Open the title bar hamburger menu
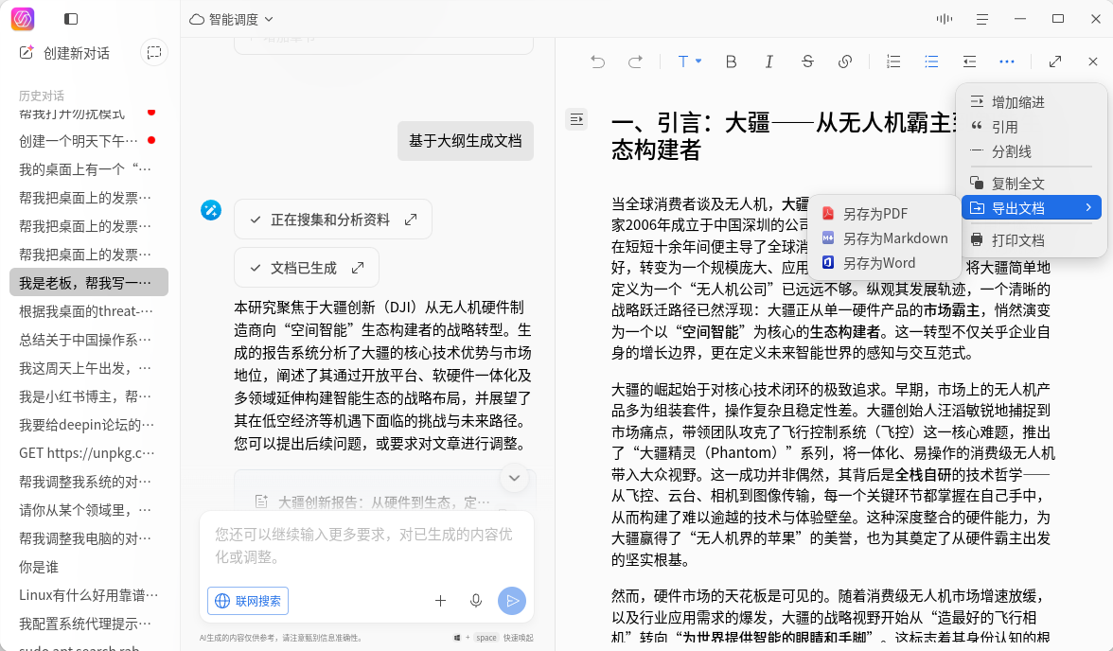Screen dimensions: 1113x651 [x=982, y=19]
